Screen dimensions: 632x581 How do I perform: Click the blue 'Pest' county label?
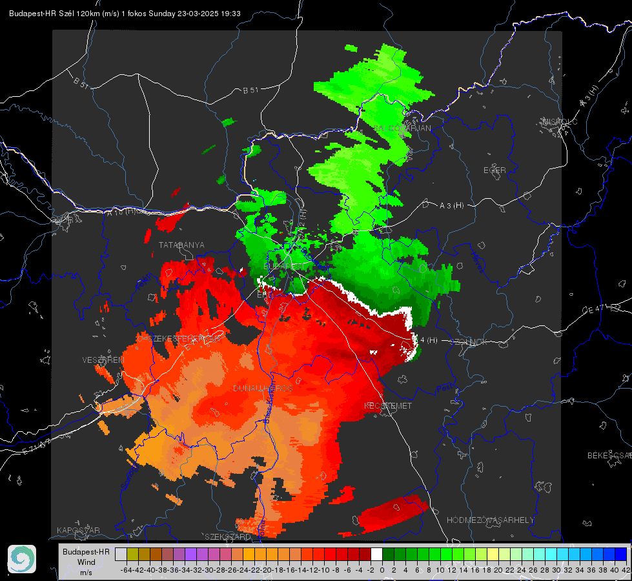click(x=445, y=388)
